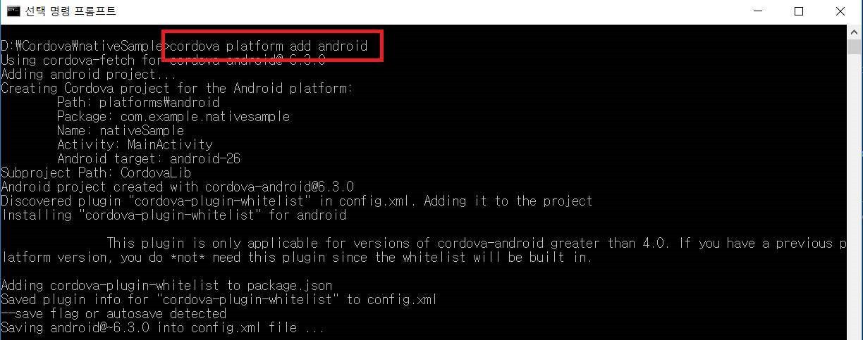Click the Command Prompt icon in title bar

13,11
